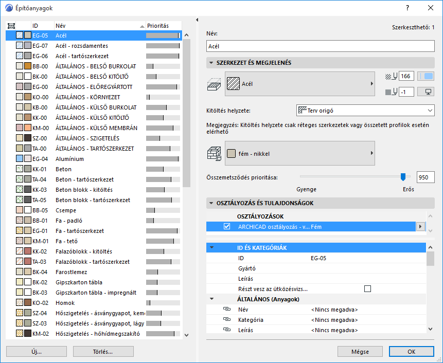
Task: Click the Új... button
Action: coord(37,352)
